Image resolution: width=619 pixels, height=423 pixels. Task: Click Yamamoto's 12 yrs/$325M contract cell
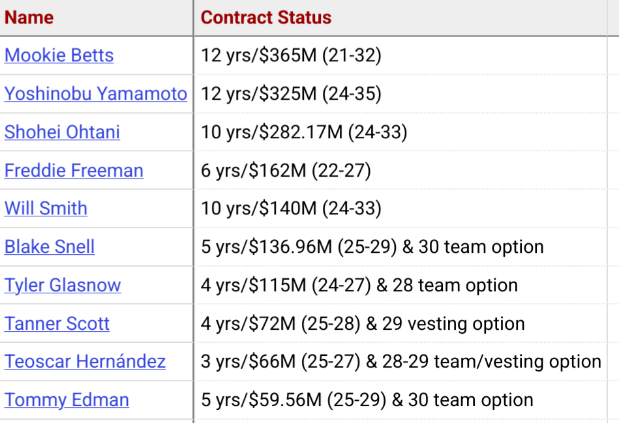291,94
